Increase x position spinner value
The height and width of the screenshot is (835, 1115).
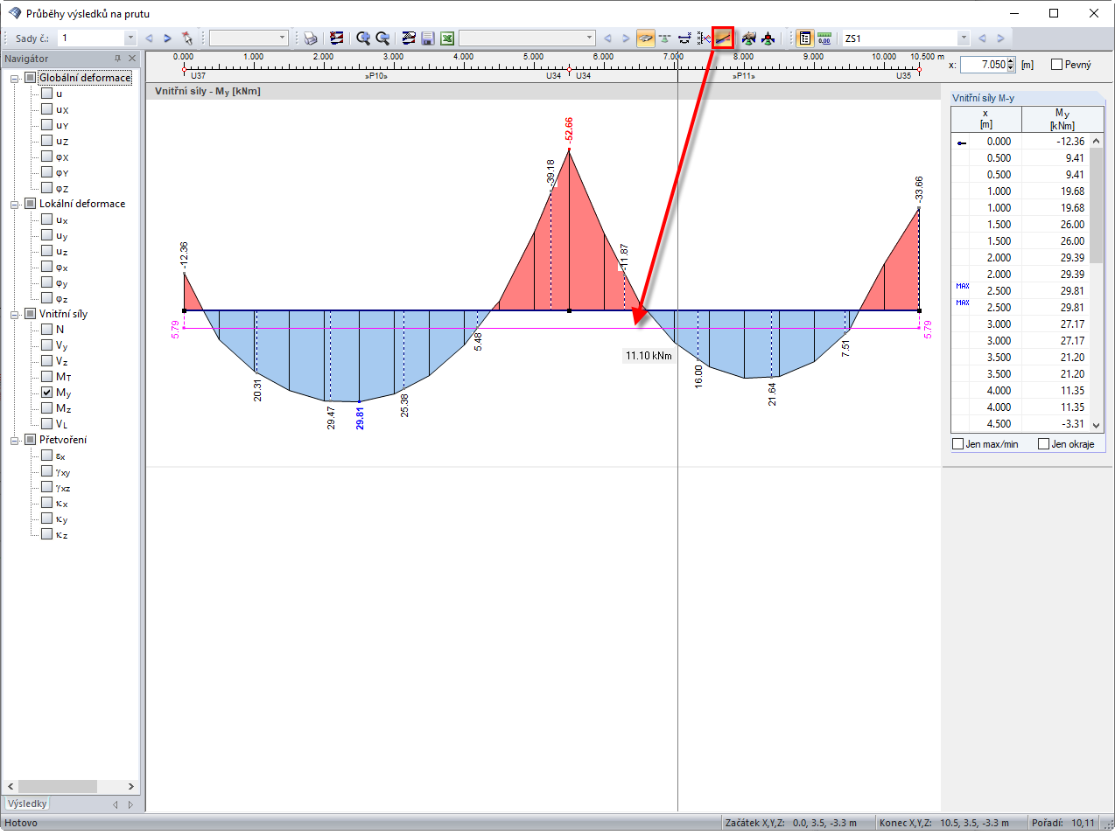(1011, 61)
